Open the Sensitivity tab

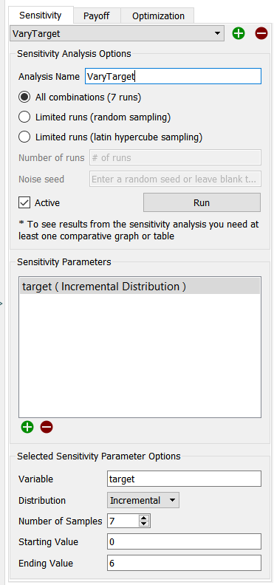click(41, 16)
